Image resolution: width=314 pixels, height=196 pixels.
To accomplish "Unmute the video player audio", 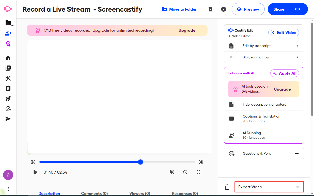I will tap(172, 172).
